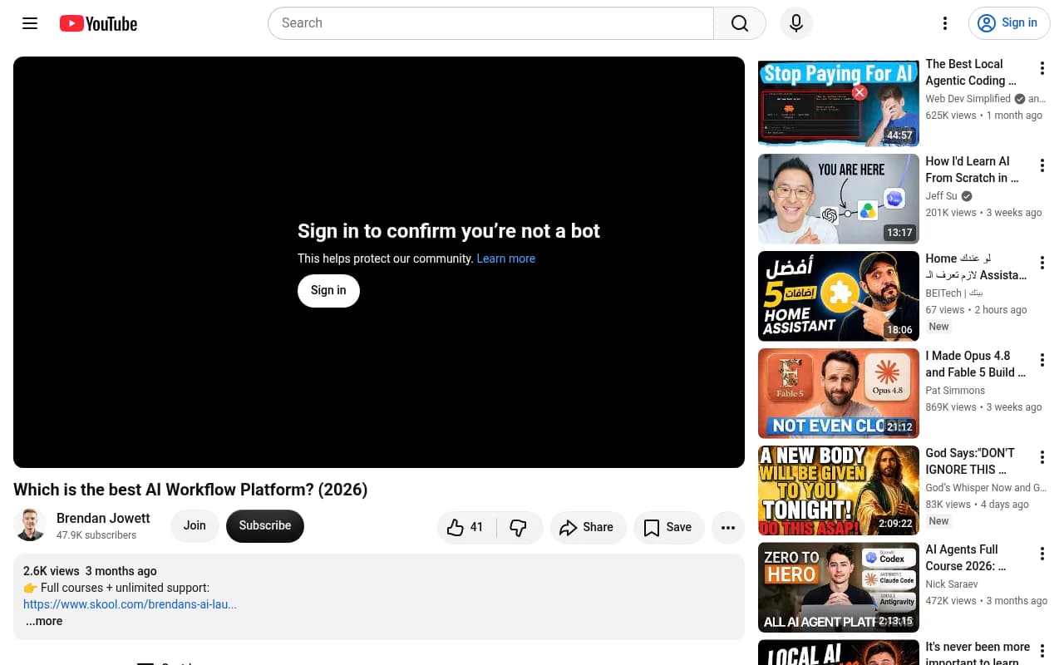Open options for The Best Local Agentic Coding video

click(x=1042, y=69)
